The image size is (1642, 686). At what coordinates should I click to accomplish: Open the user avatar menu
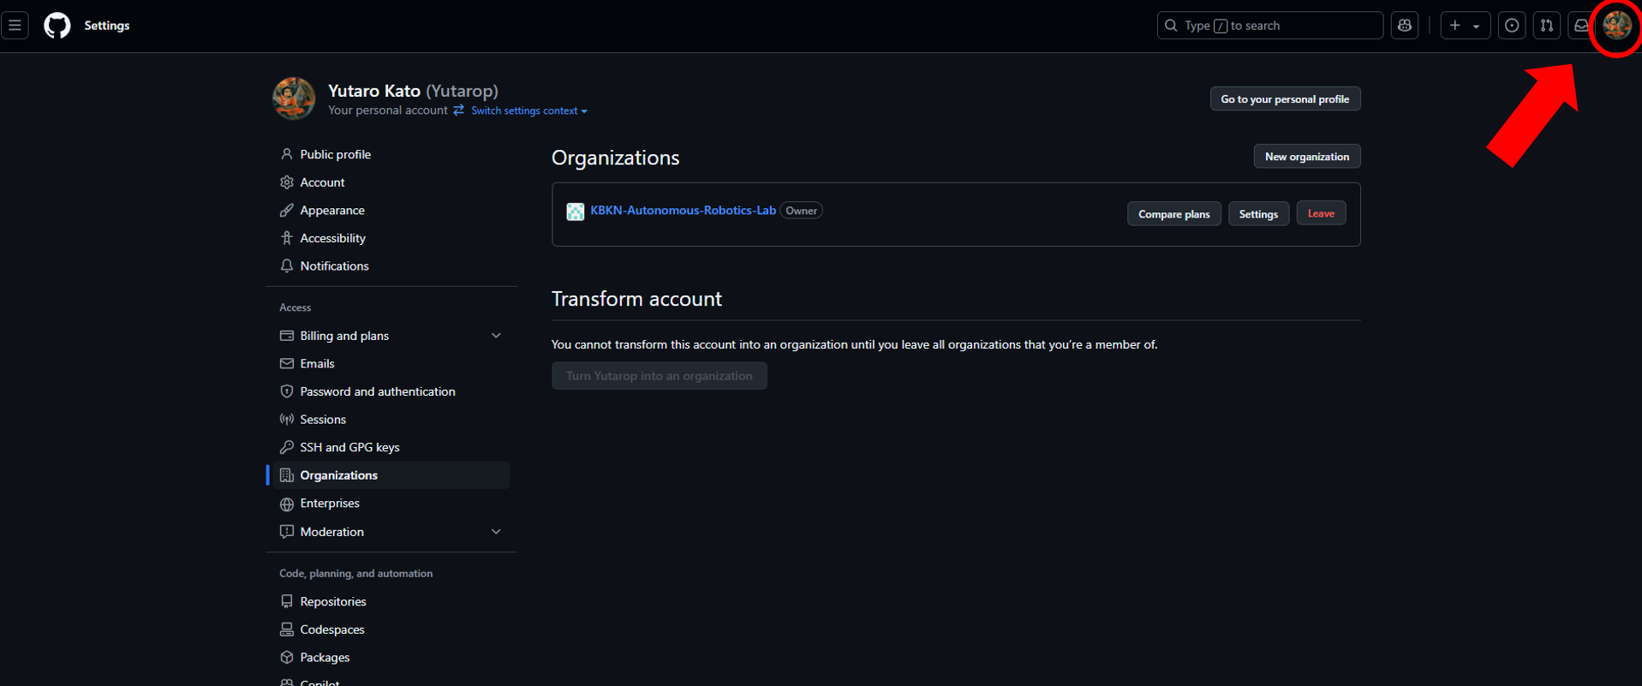click(x=1617, y=26)
